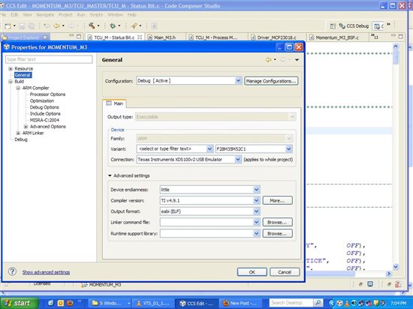Expand the Advanced Options node
This screenshot has width=413, height=309.
[26, 127]
